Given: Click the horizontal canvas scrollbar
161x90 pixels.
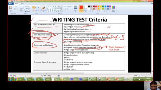Looking at the screenshot, I should 47,73.
